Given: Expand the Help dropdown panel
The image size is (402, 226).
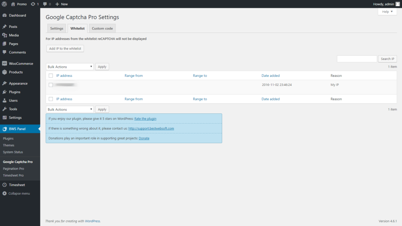Looking at the screenshot, I should point(387,11).
